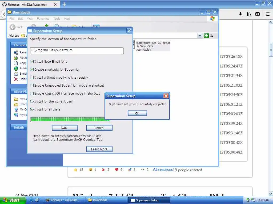Click taskbar clock showing 11:09 AM

(x=263, y=200)
